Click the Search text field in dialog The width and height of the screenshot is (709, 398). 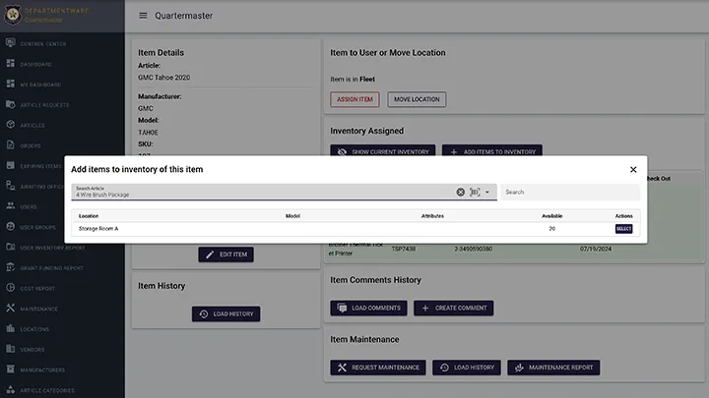(569, 192)
